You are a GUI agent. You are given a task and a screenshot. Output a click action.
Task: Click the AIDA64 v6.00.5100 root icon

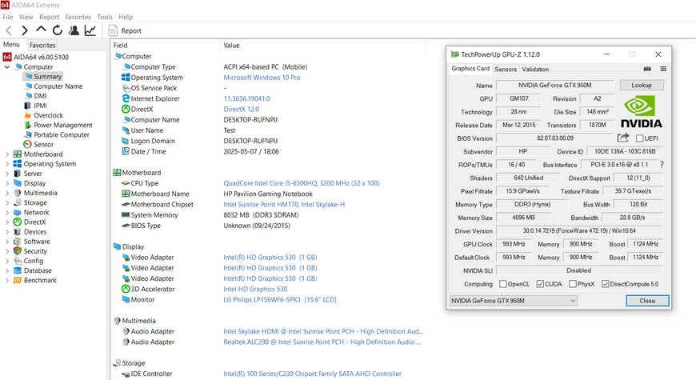[7, 57]
